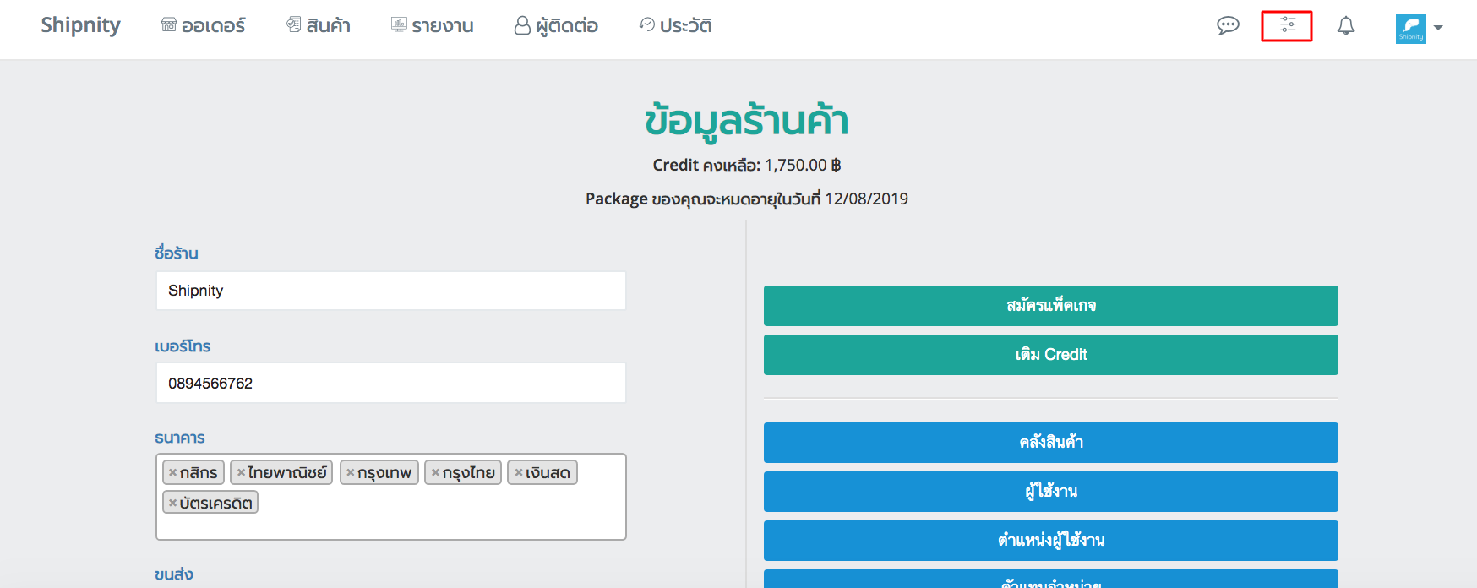Remove the เงินสด tag

pyautogui.click(x=519, y=473)
